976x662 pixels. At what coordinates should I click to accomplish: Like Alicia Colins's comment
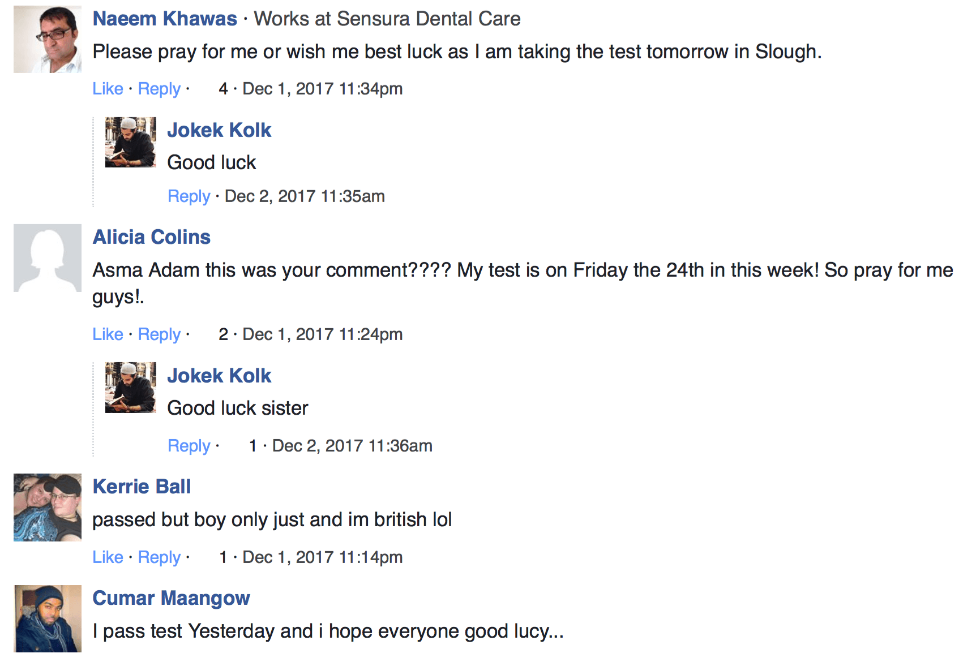108,334
